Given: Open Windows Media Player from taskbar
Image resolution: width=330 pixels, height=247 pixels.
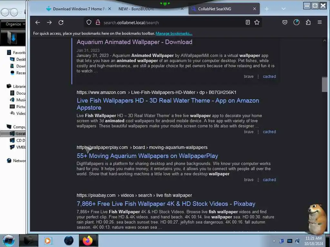Looking at the screenshot, I should 48,241.
